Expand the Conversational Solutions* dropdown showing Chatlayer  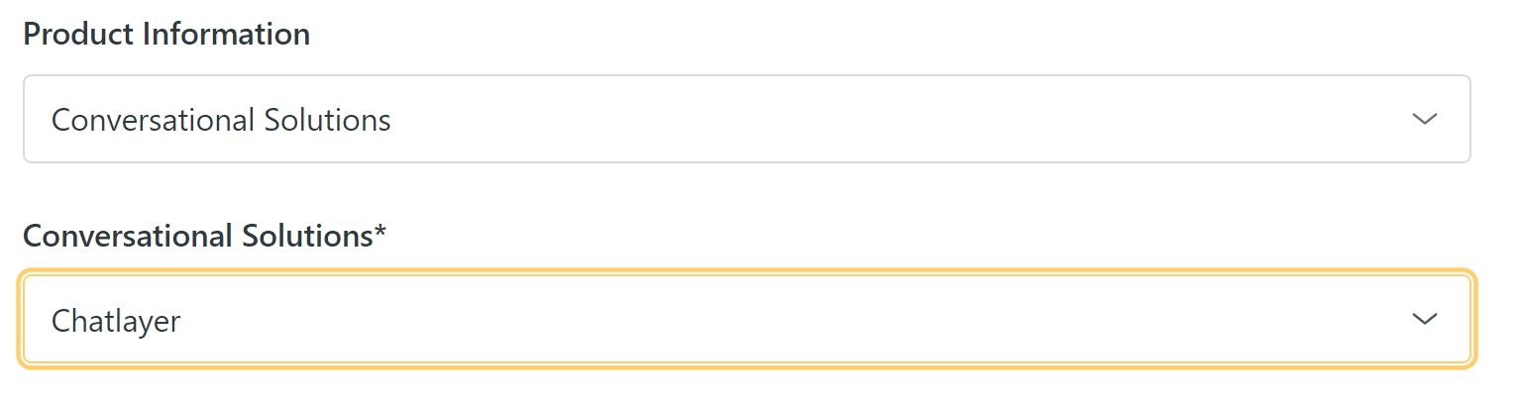[x=746, y=319]
